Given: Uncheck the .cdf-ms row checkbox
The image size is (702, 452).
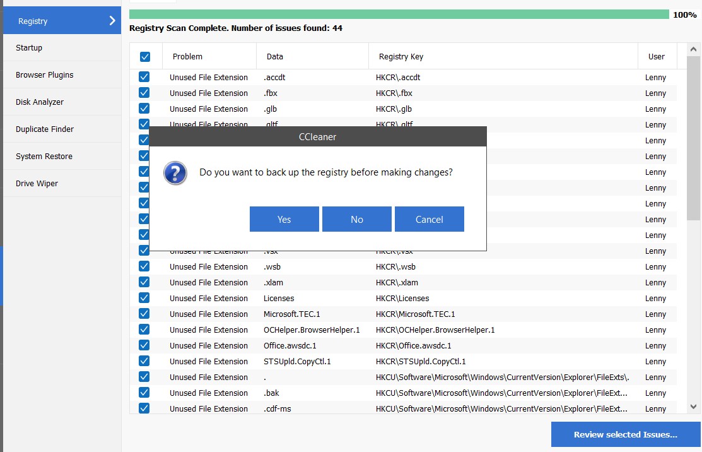Looking at the screenshot, I should 144,408.
